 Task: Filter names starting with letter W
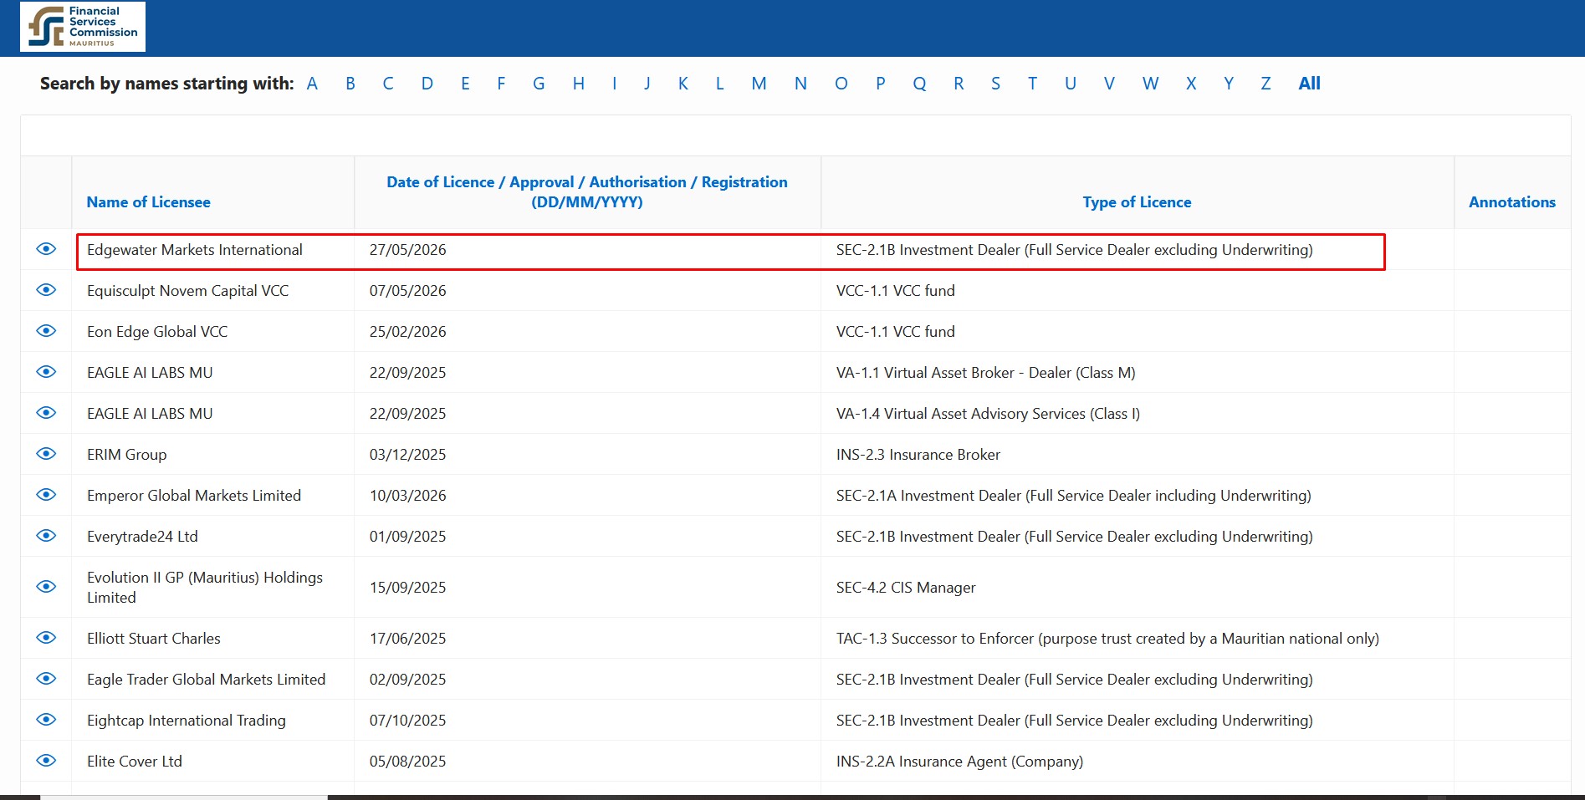pos(1151,84)
